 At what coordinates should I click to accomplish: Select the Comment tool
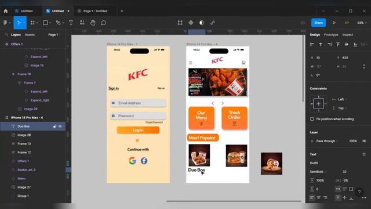pyautogui.click(x=104, y=23)
